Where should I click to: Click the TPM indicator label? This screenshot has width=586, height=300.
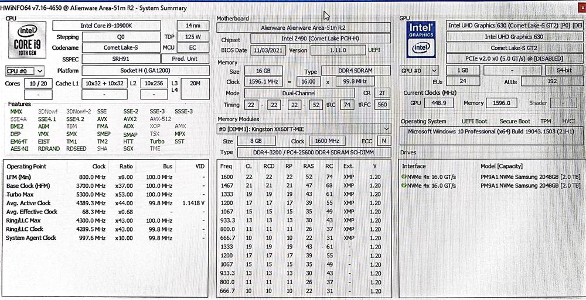click(x=546, y=122)
